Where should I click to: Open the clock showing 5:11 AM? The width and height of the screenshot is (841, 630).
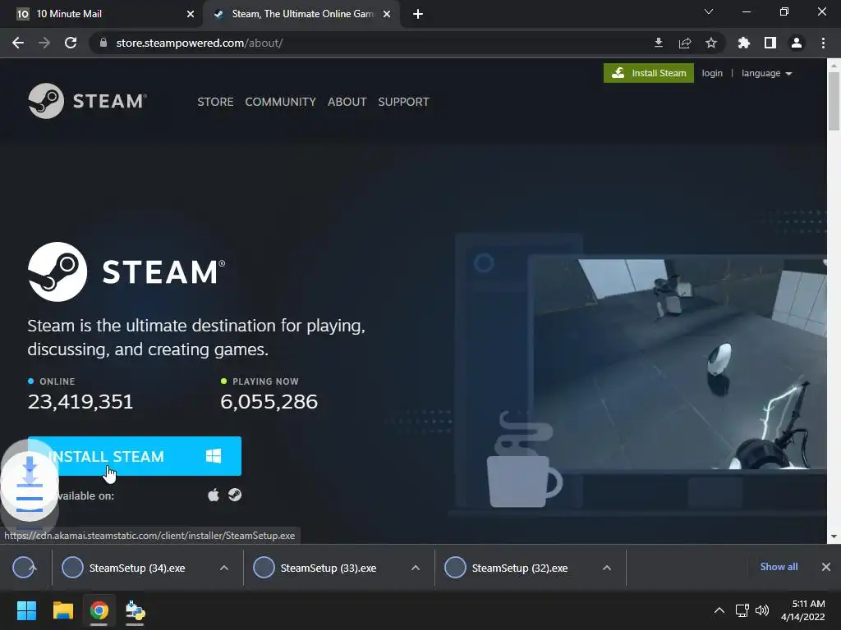(x=803, y=610)
